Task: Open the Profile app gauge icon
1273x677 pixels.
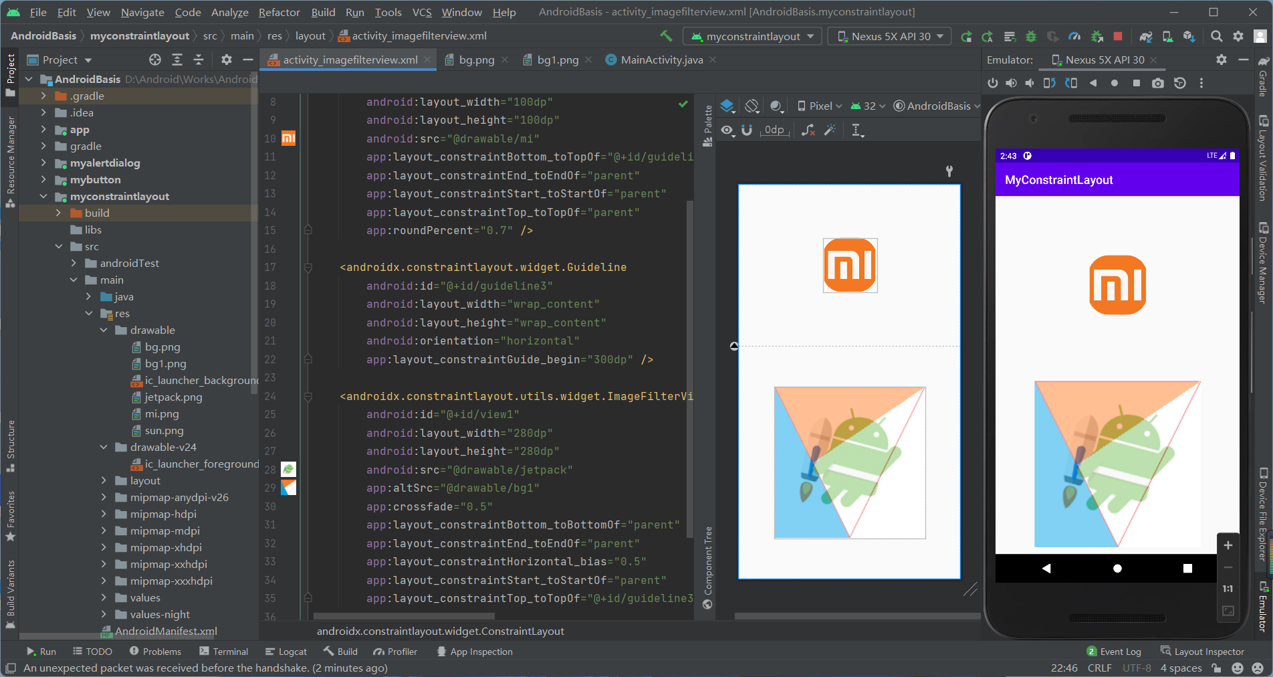Action: coord(1074,36)
